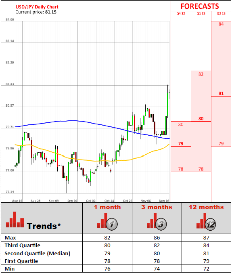Click the USD/JPY Daily Chart title
Screen dimensions: 232x273
pyautogui.click(x=37, y=7)
